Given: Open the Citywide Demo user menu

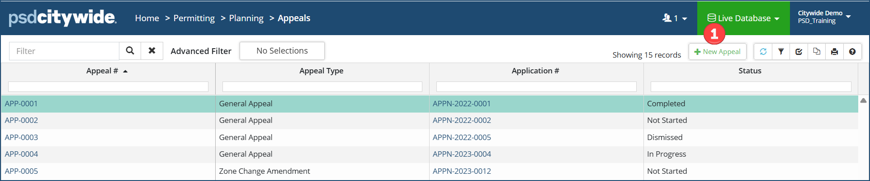Looking at the screenshot, I should pyautogui.click(x=824, y=17).
